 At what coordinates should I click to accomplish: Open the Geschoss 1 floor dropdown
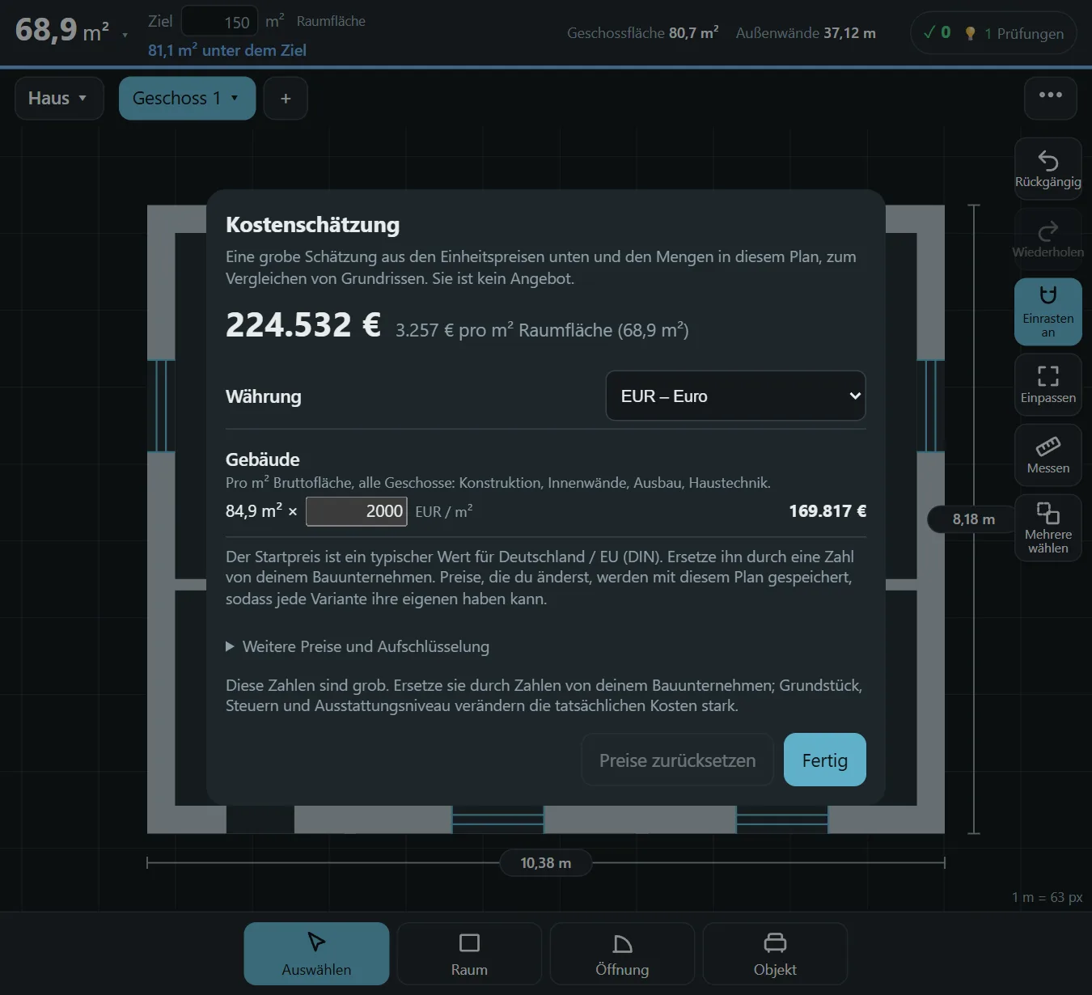(187, 98)
